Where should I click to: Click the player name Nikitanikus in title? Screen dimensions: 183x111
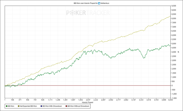click(x=105, y=3)
